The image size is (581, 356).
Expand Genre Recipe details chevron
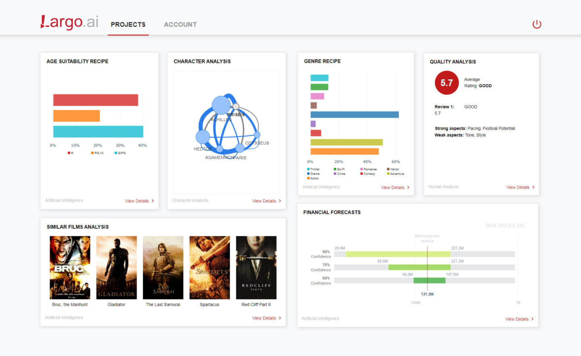click(408, 187)
